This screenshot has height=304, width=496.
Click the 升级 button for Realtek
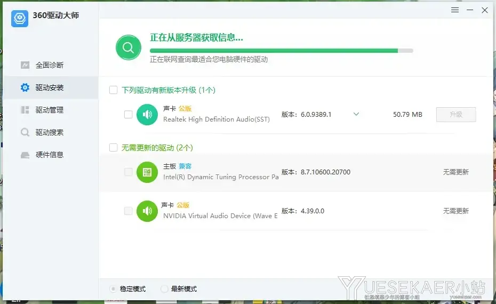456,115
